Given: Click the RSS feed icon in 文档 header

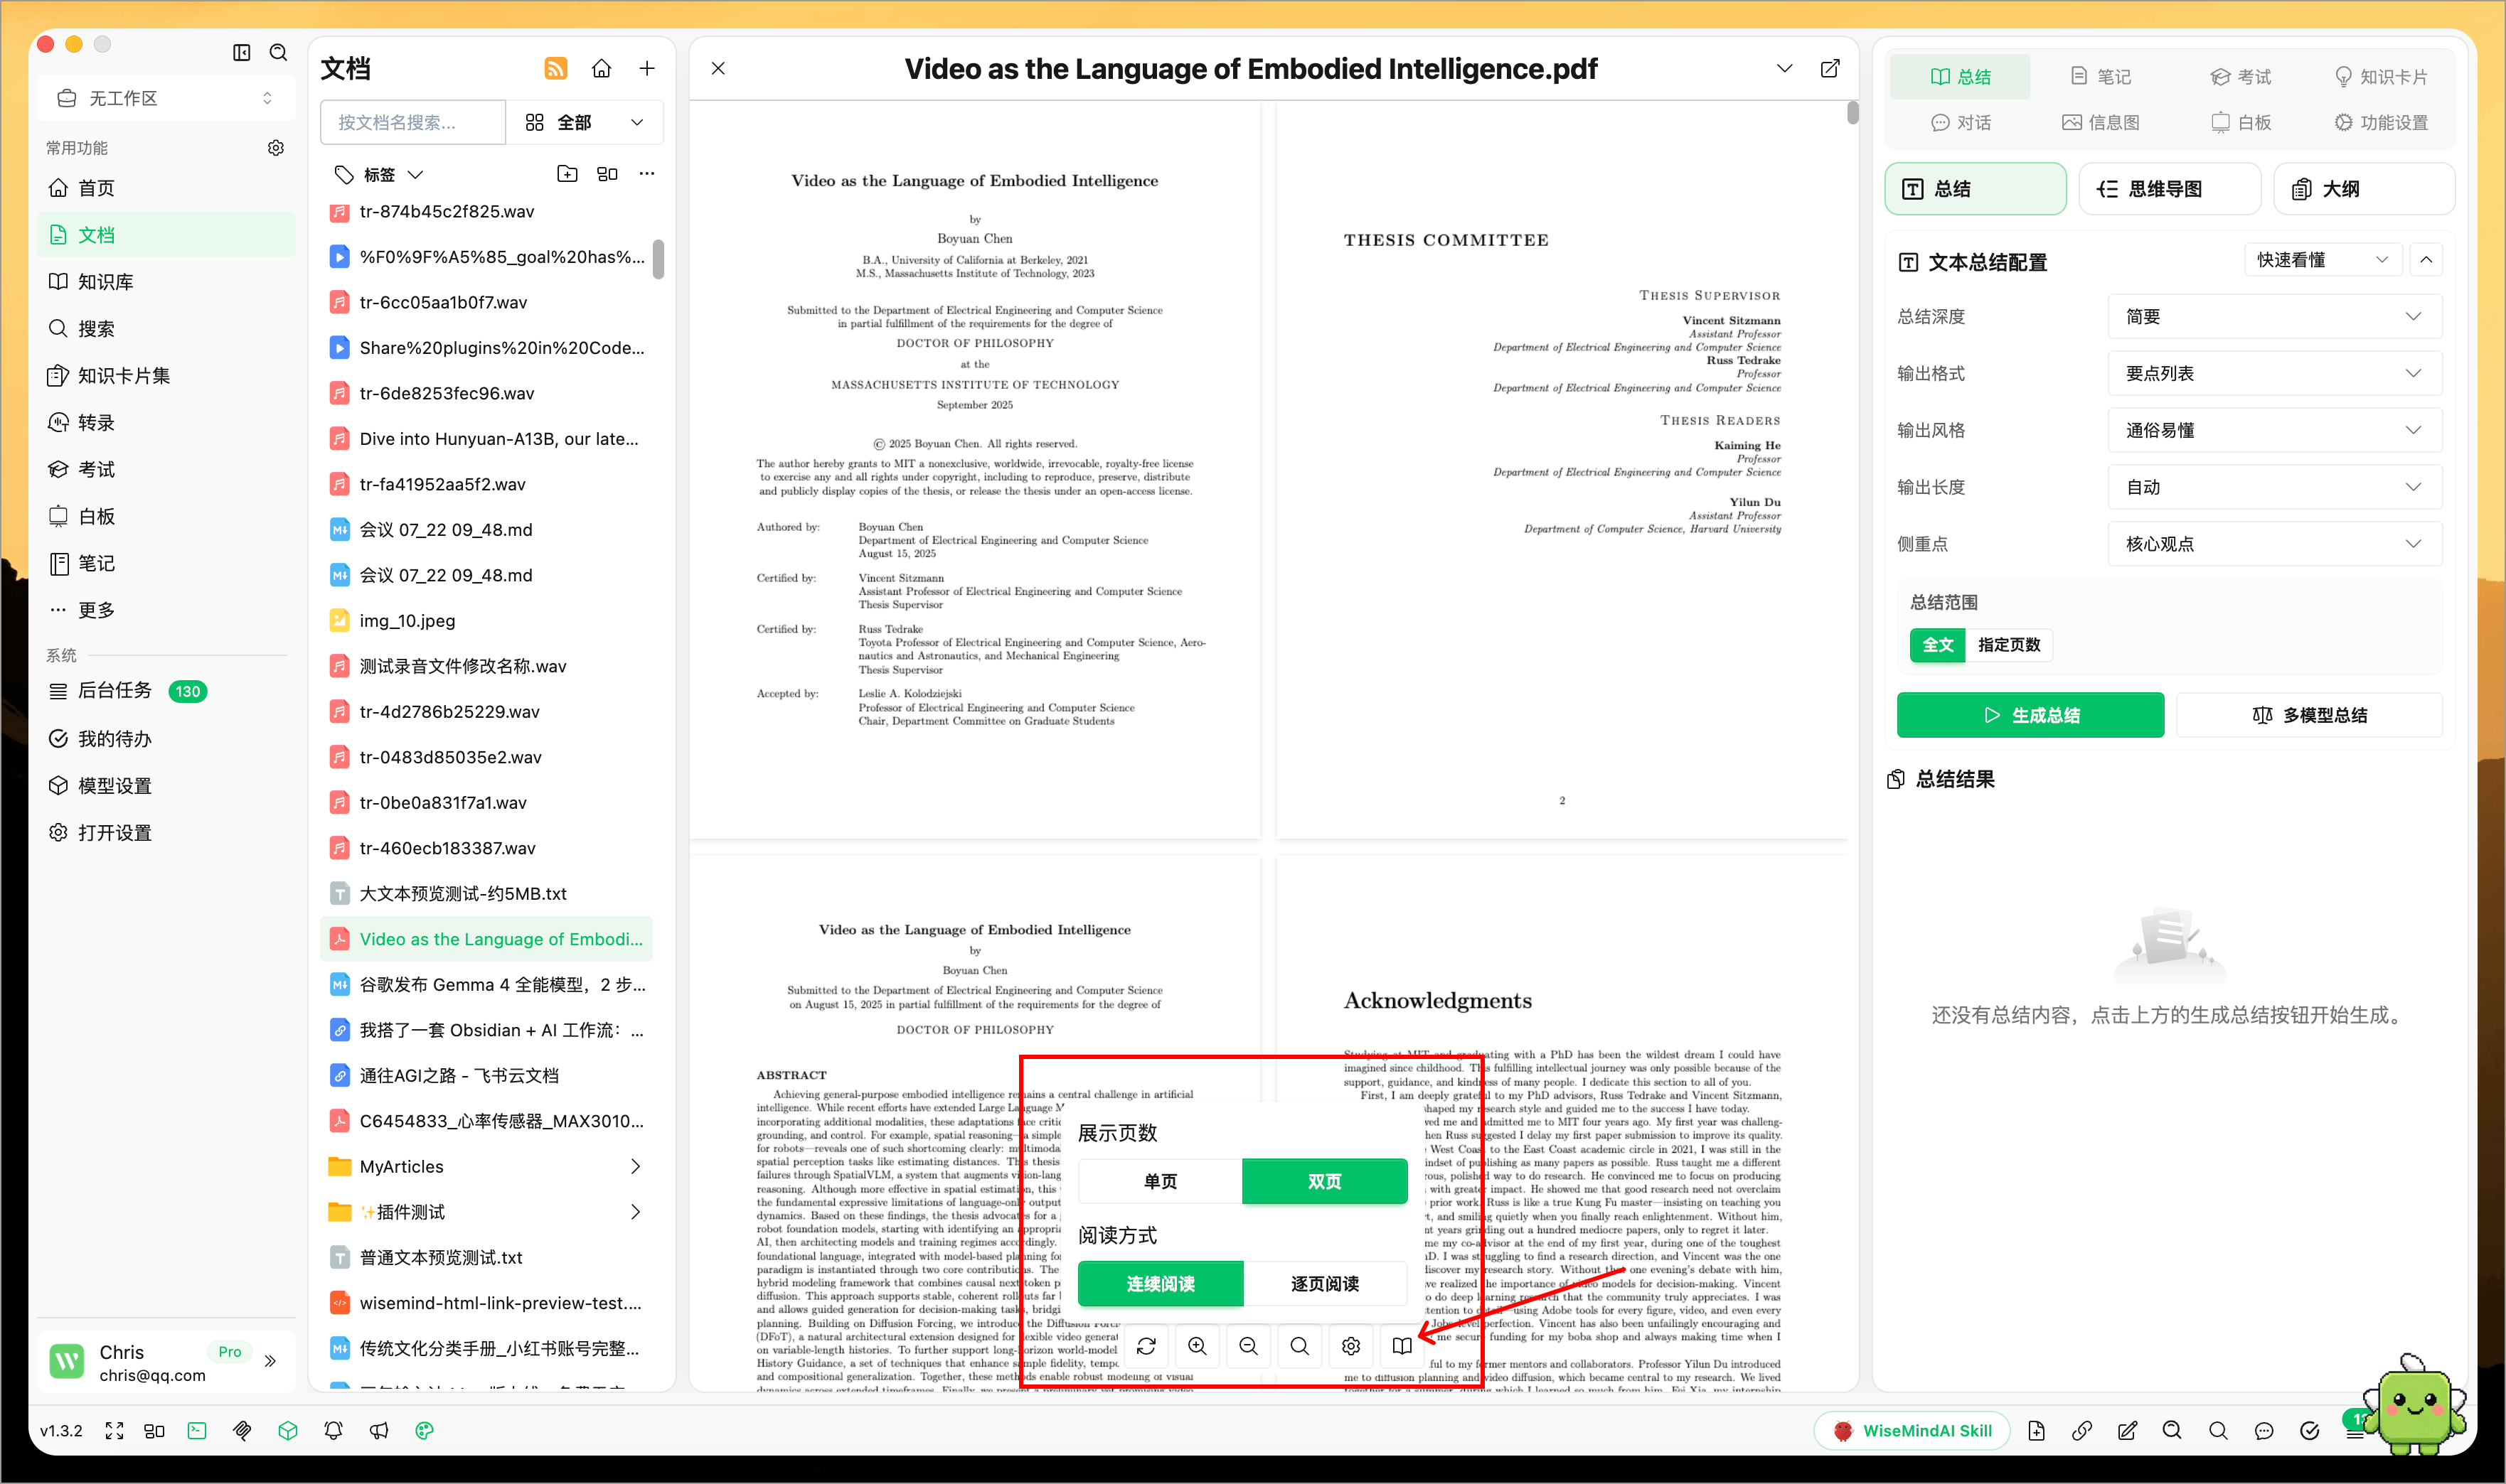Looking at the screenshot, I should [555, 68].
